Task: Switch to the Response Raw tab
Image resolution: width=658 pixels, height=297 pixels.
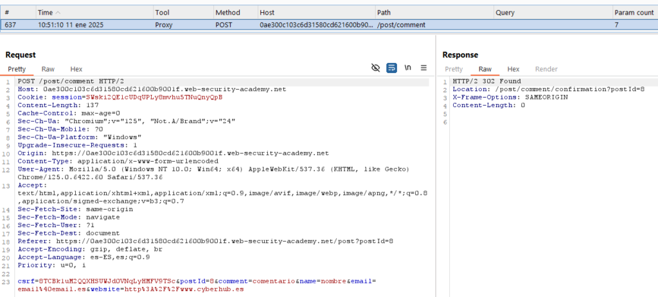Action: tap(485, 69)
